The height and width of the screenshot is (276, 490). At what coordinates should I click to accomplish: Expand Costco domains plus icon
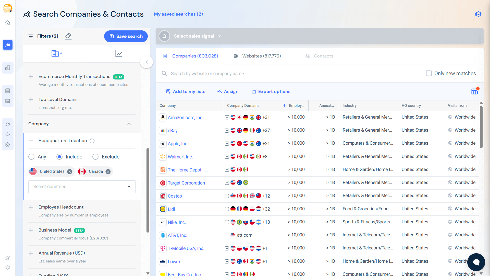tap(227, 196)
